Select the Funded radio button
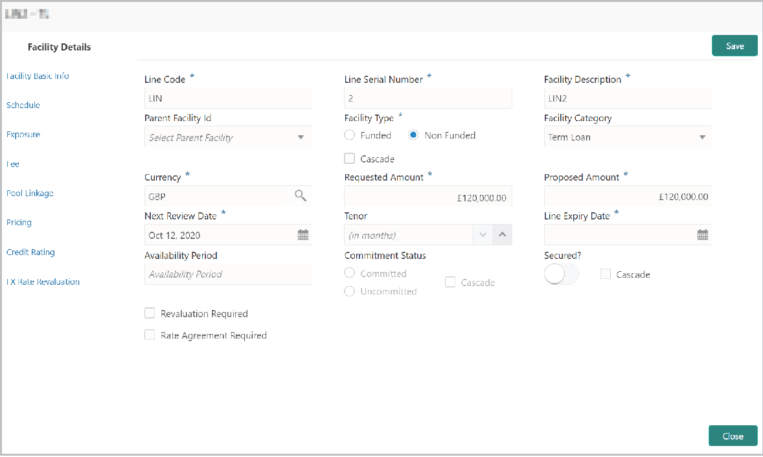The image size is (763, 457). 350,135
